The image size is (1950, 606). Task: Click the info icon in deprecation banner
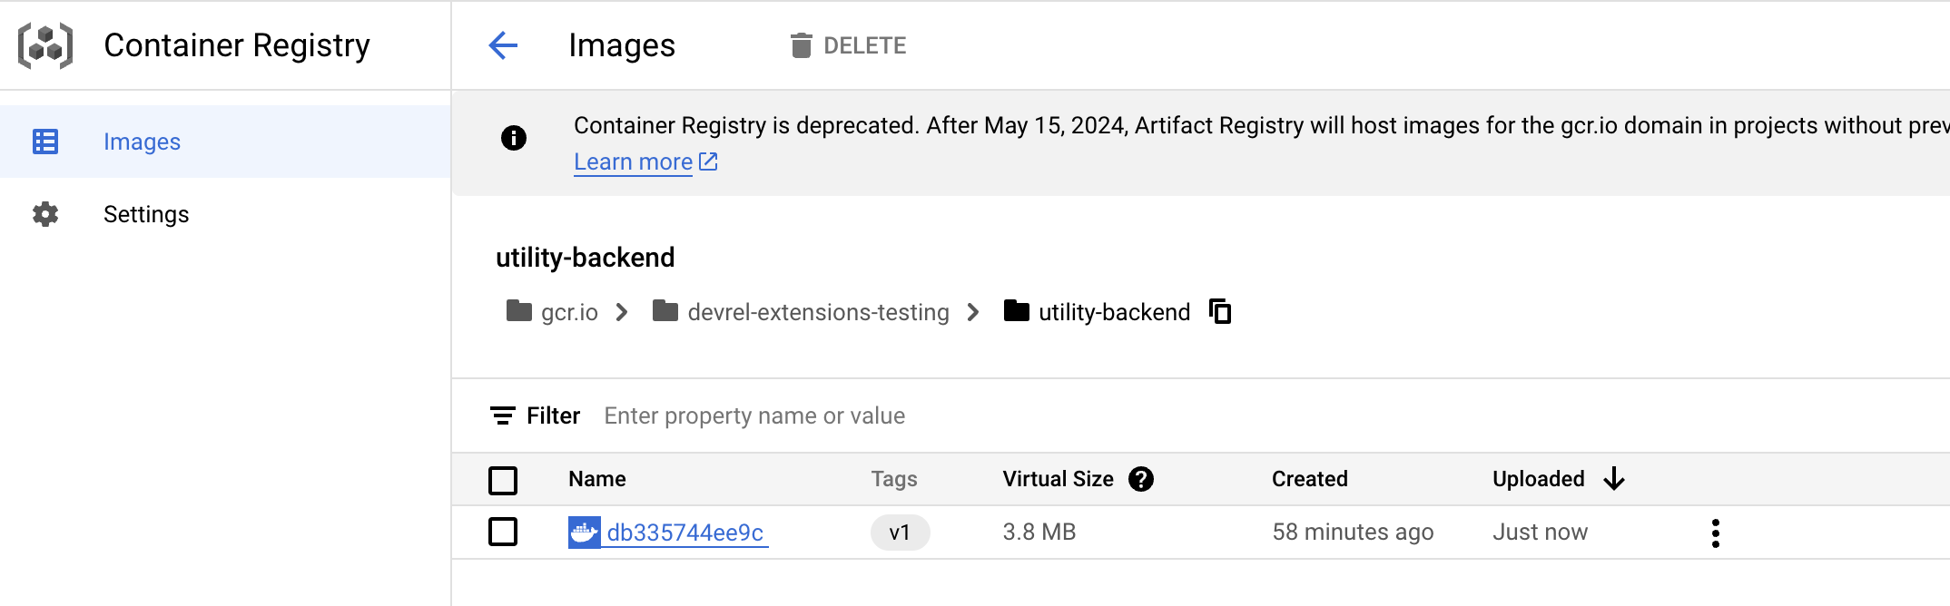click(x=514, y=138)
